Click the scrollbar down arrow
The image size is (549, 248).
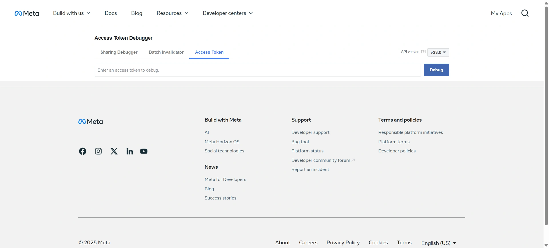coord(546,245)
